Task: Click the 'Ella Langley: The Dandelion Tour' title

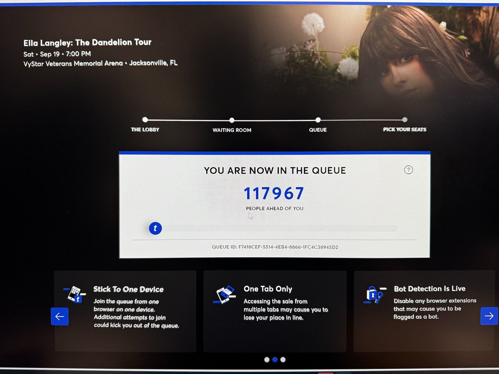Action: click(87, 42)
